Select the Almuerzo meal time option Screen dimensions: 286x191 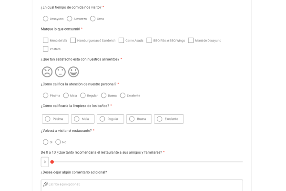70,19
